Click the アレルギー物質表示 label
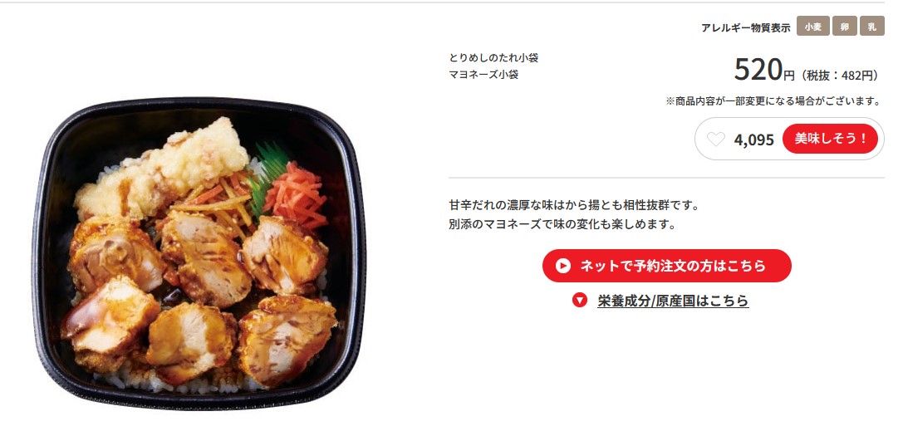 click(746, 27)
